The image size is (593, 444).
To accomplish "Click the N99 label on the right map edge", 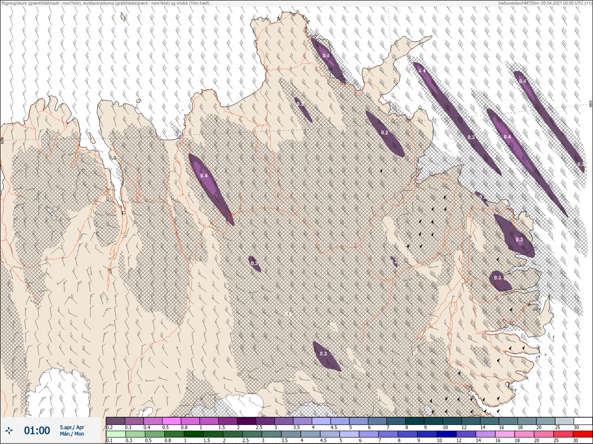I will 591,104.
